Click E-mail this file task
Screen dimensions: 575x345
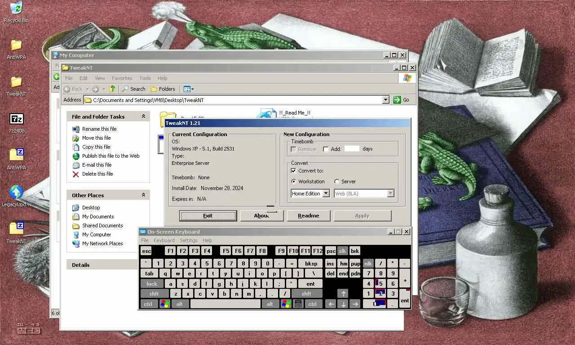coord(97,165)
